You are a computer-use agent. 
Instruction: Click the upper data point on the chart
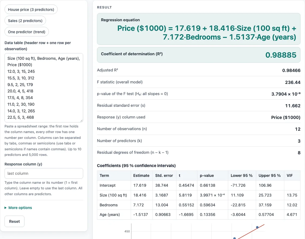pyautogui.click(x=257, y=227)
